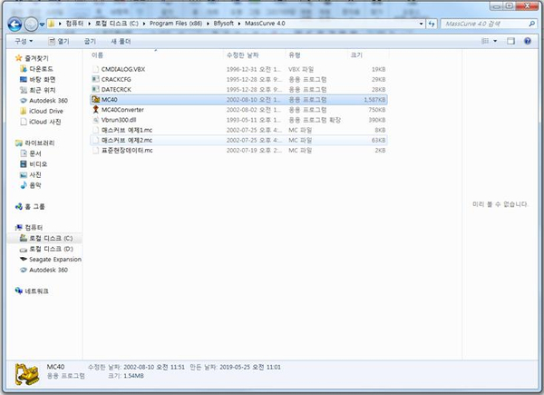The width and height of the screenshot is (544, 395).
Task: Click 응용 프로그램 확장 type cell
Action: 315,120
